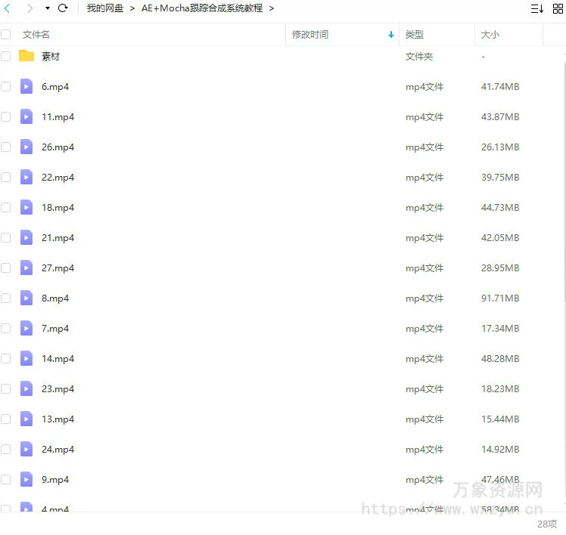Go to 我的网盘 breadcrumb
566x535 pixels.
point(104,8)
